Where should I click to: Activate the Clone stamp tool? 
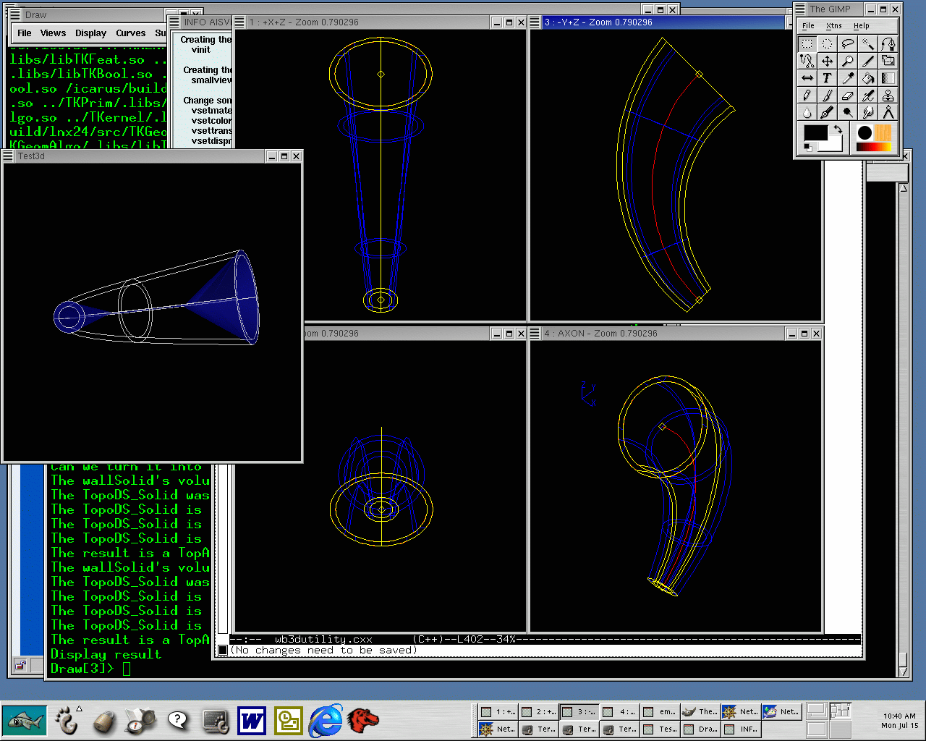888,96
